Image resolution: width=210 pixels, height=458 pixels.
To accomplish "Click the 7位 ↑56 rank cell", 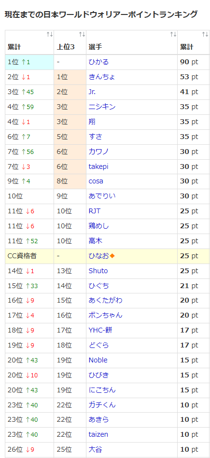I will coord(29,152).
